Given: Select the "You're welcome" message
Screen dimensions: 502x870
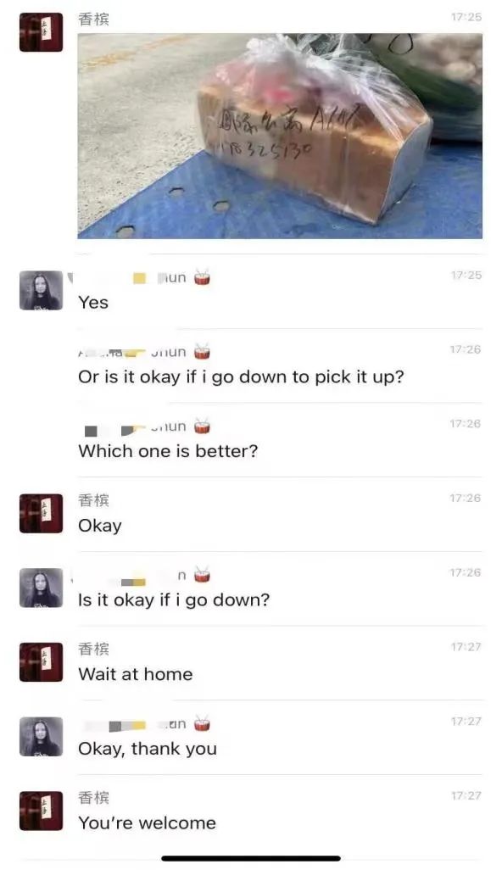Looking at the screenshot, I should click(x=147, y=823).
